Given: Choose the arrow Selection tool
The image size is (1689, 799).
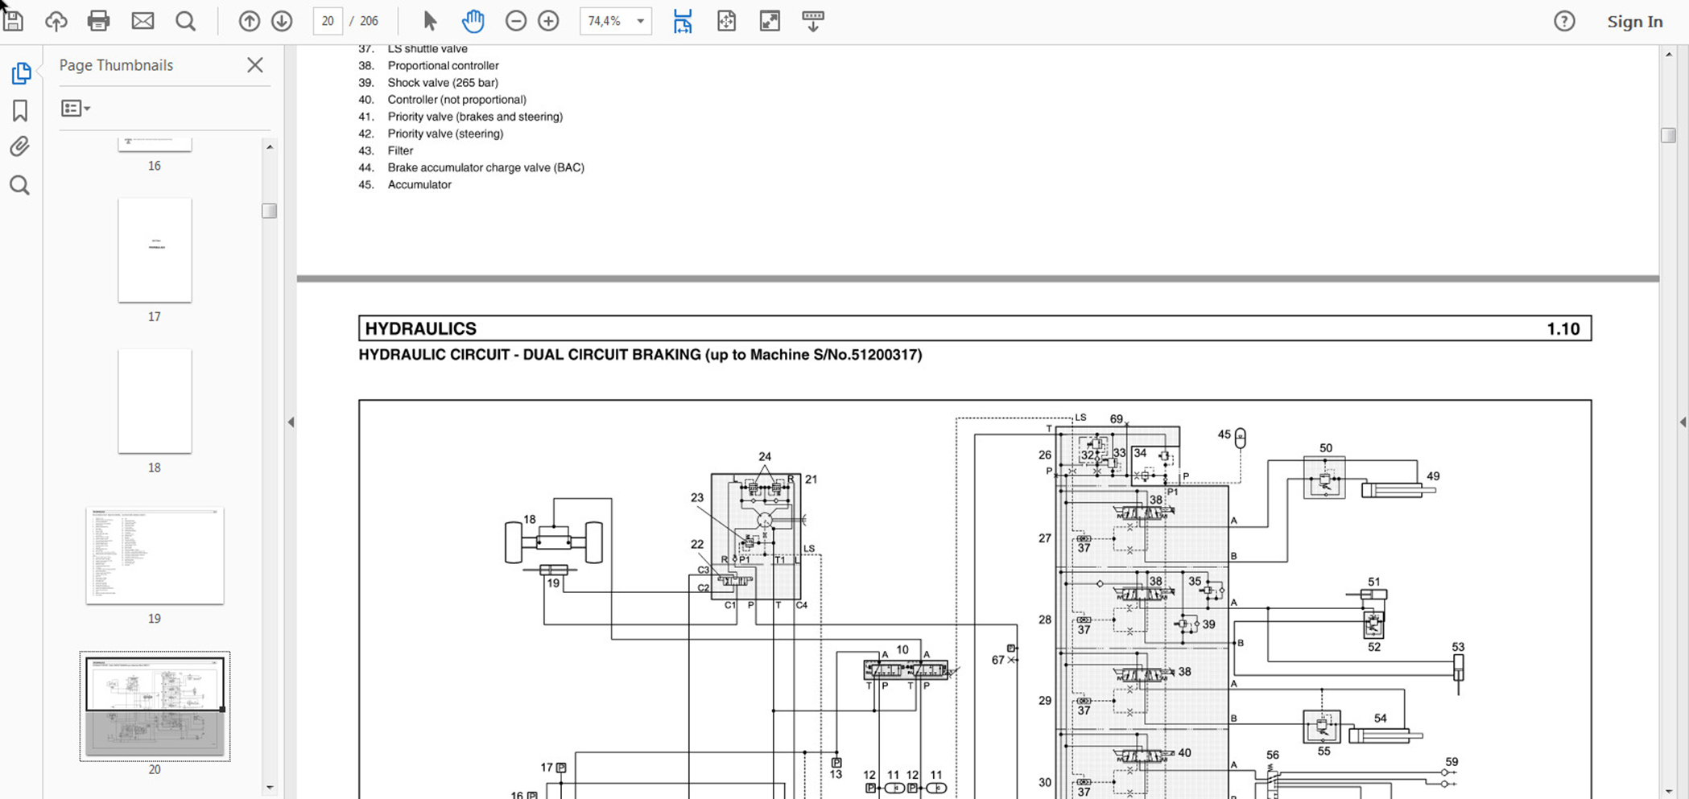Looking at the screenshot, I should 430,21.
